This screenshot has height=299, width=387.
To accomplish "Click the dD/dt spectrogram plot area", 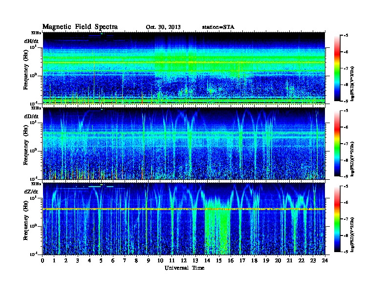I will [184, 144].
